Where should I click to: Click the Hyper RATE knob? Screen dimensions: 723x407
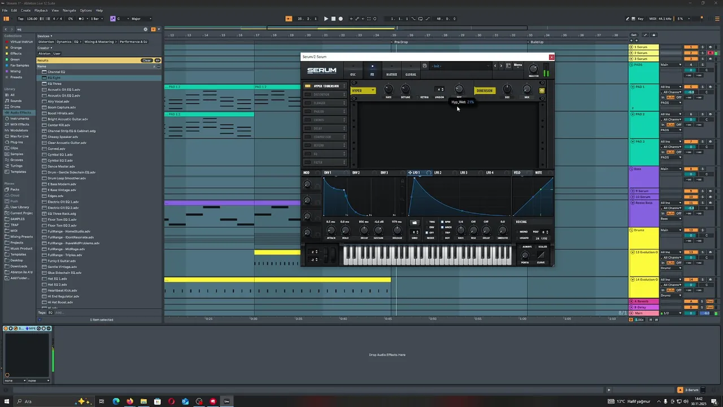pyautogui.click(x=389, y=89)
